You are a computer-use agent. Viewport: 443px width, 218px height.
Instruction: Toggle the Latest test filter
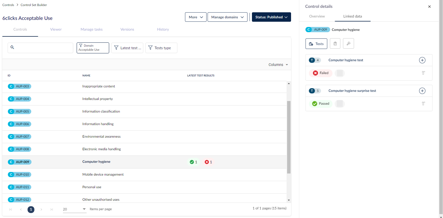point(127,48)
